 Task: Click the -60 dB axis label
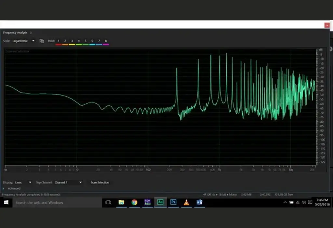click(322, 104)
